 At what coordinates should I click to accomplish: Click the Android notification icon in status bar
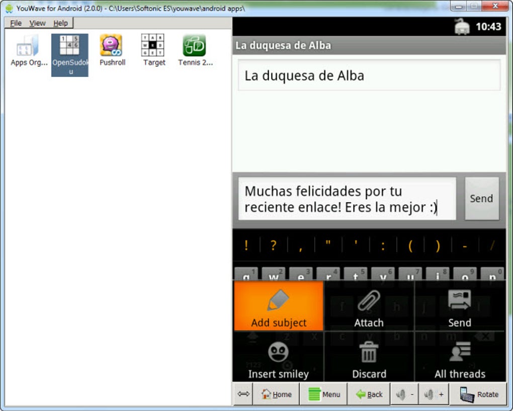[x=462, y=27]
